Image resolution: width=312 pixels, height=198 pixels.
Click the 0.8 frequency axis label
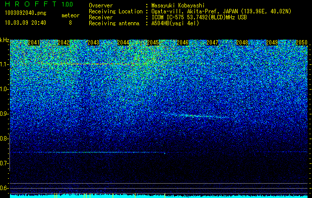coord(4,139)
